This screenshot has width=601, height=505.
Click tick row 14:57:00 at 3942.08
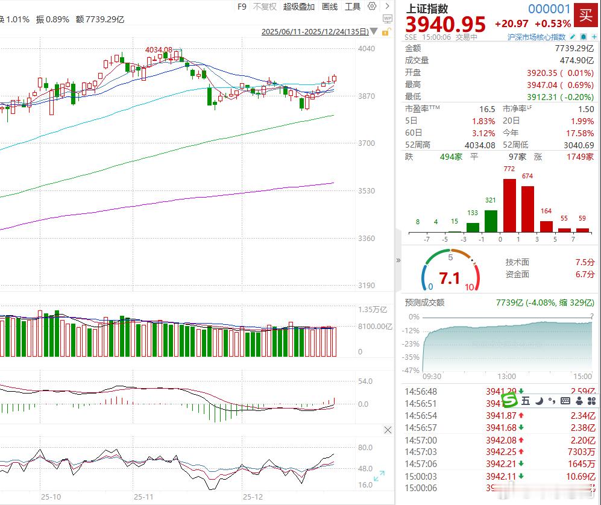click(x=500, y=441)
